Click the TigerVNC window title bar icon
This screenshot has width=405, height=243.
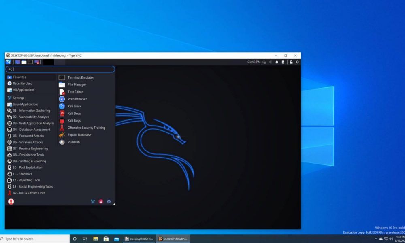click(8, 55)
